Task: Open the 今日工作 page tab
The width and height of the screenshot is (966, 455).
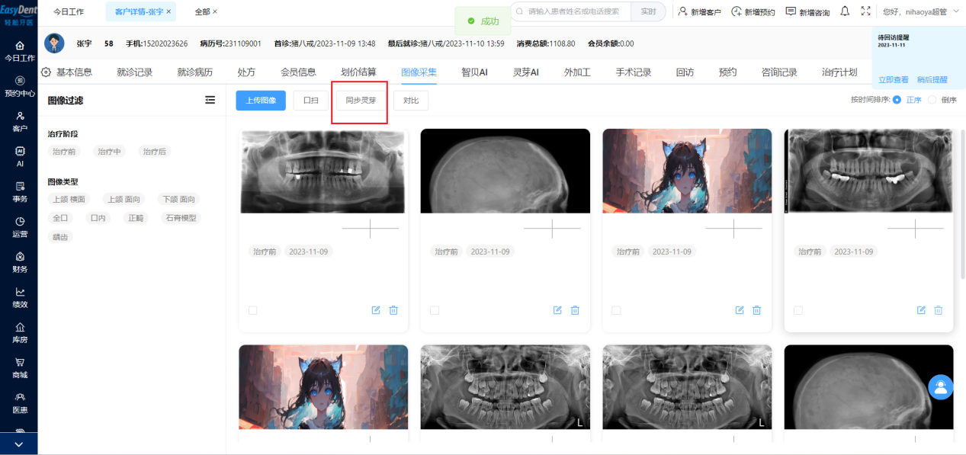Action: (x=69, y=12)
